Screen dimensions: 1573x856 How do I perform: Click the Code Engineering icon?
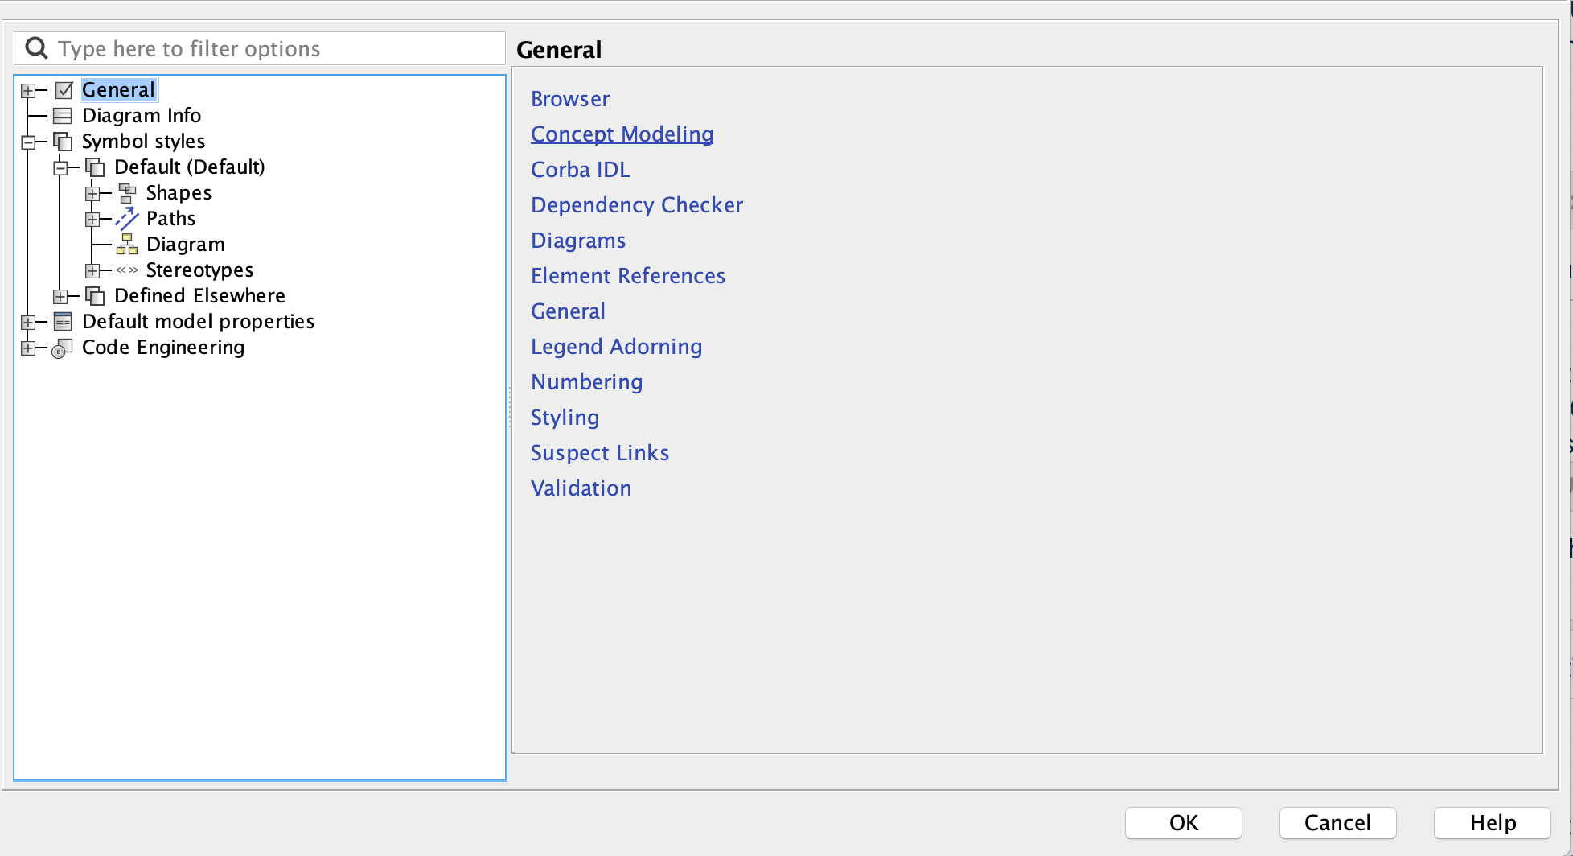click(x=62, y=348)
